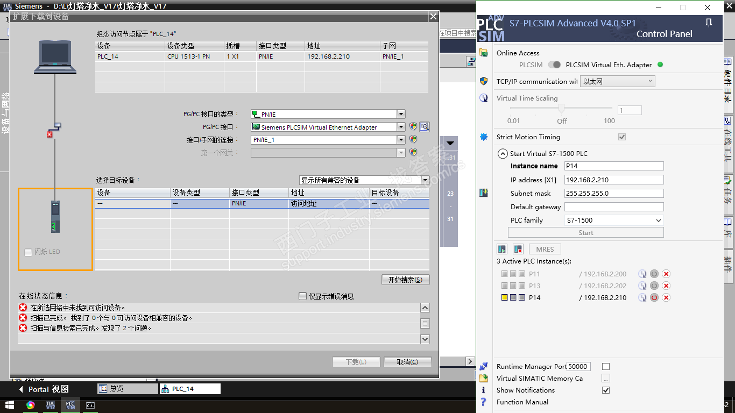Screen dimensions: 735x413
Task: Enable the Runtime Manager Port checkbox
Action: (x=606, y=366)
